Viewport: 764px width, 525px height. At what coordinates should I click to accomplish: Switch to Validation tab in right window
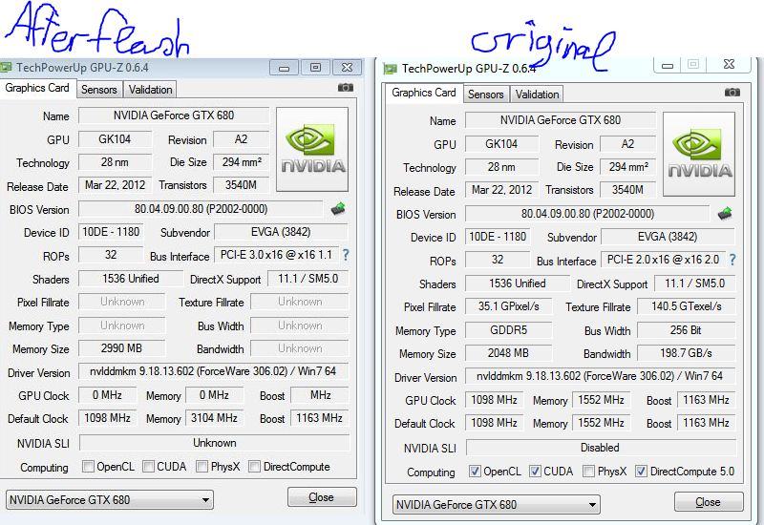click(x=537, y=94)
